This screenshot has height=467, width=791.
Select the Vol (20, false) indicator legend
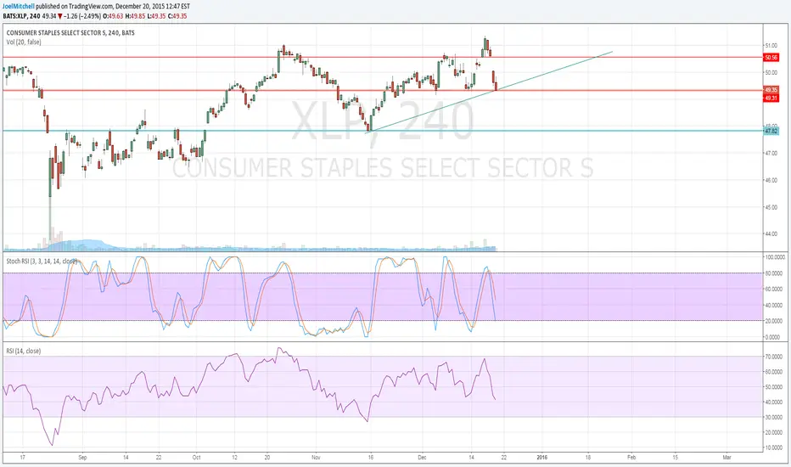[24, 42]
